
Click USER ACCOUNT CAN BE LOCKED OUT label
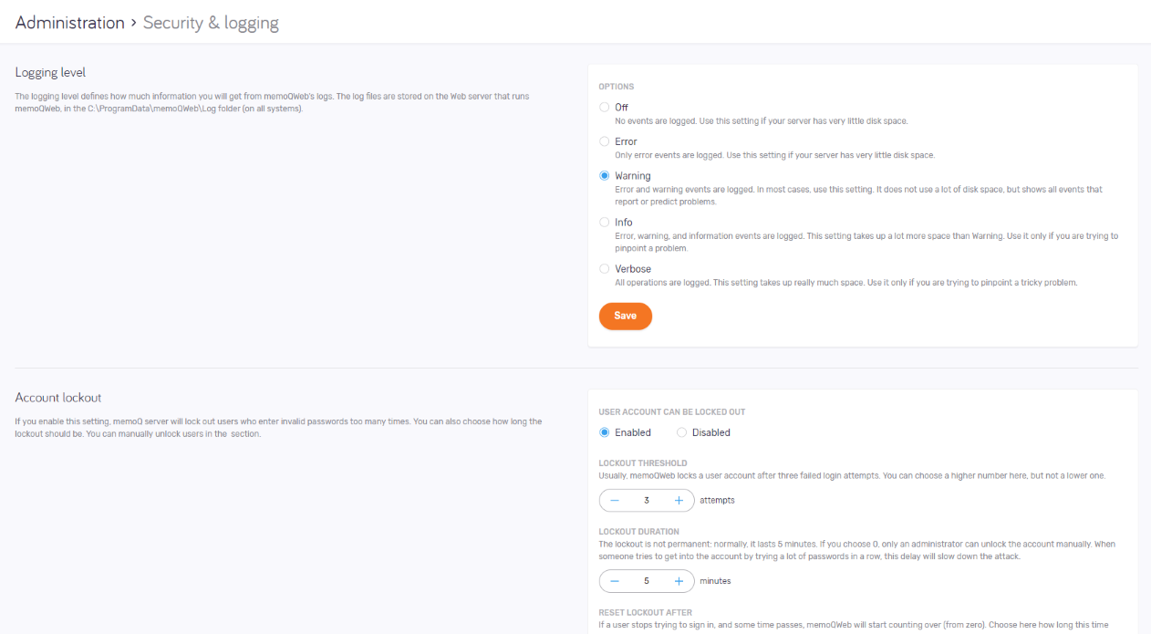point(673,412)
